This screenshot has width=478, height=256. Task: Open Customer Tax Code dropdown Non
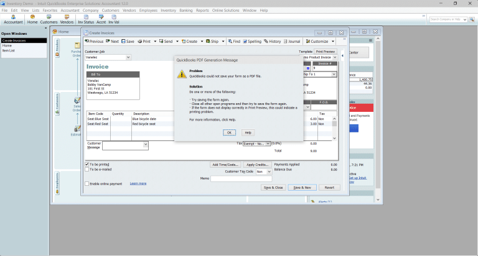[269, 171]
